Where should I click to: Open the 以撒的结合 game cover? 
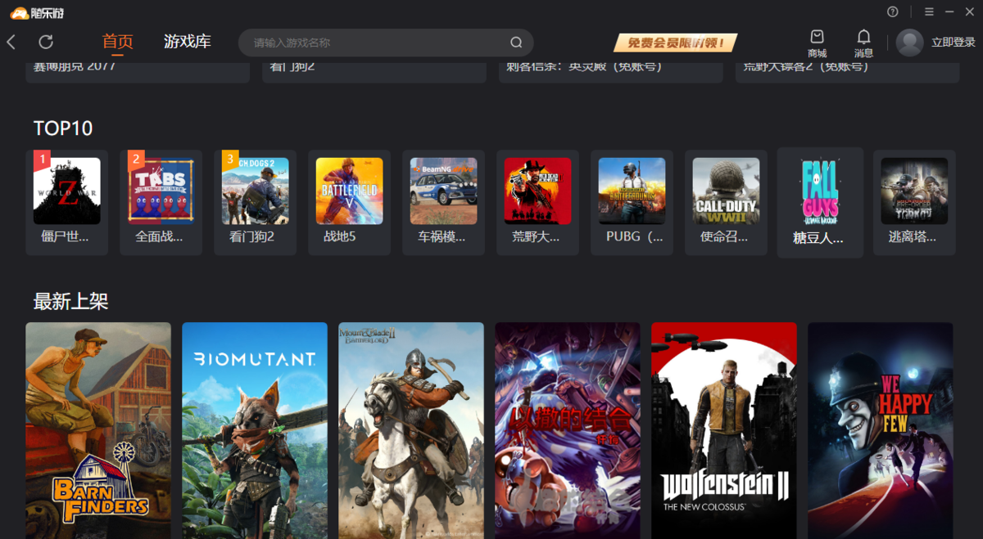[x=568, y=430]
